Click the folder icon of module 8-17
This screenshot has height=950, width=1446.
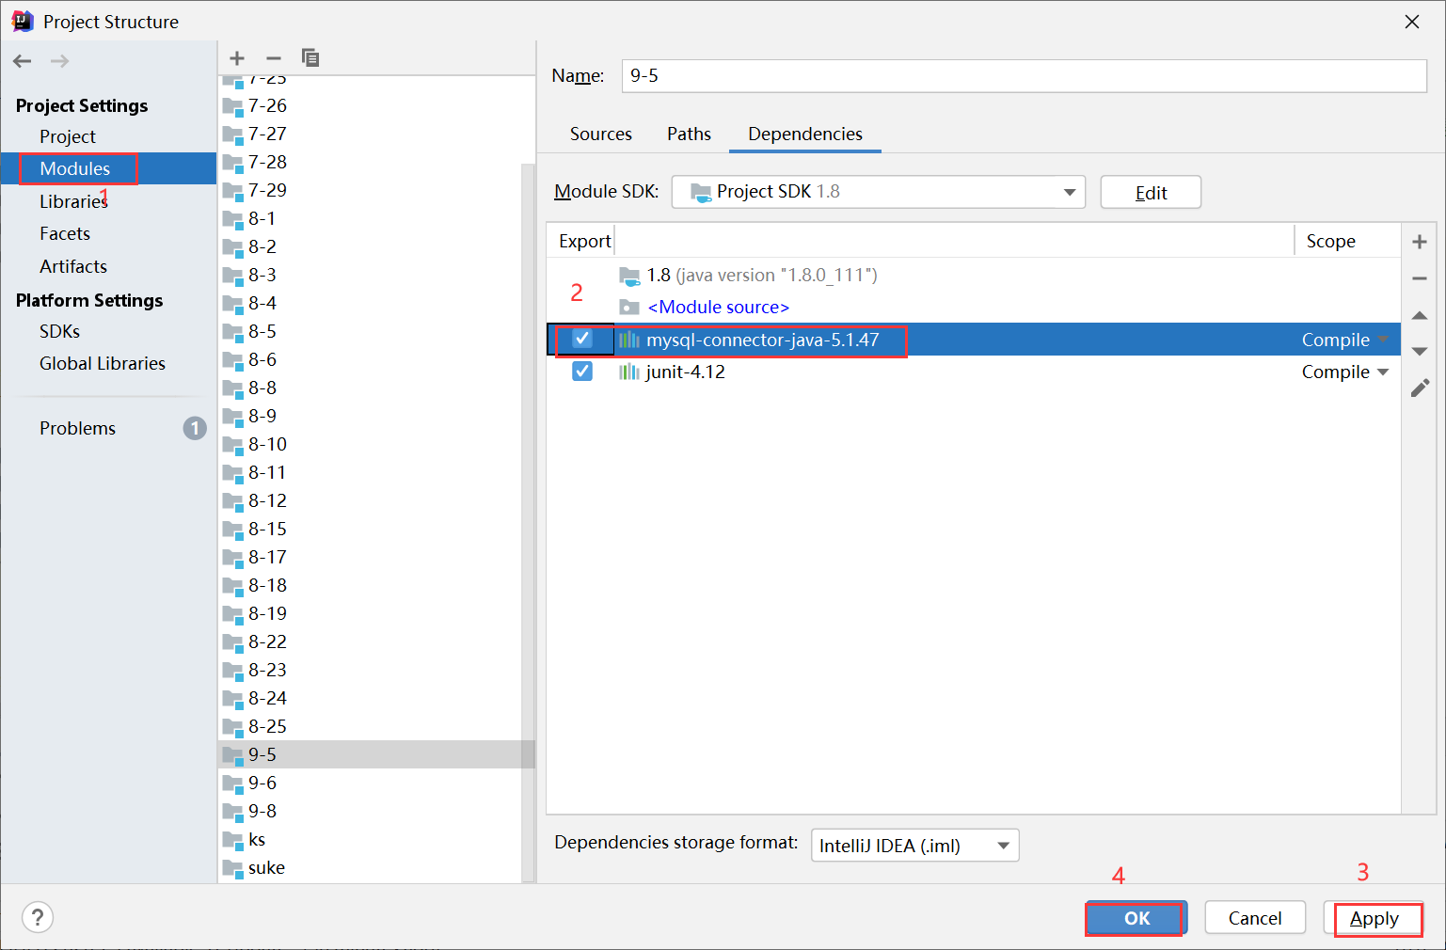click(232, 557)
